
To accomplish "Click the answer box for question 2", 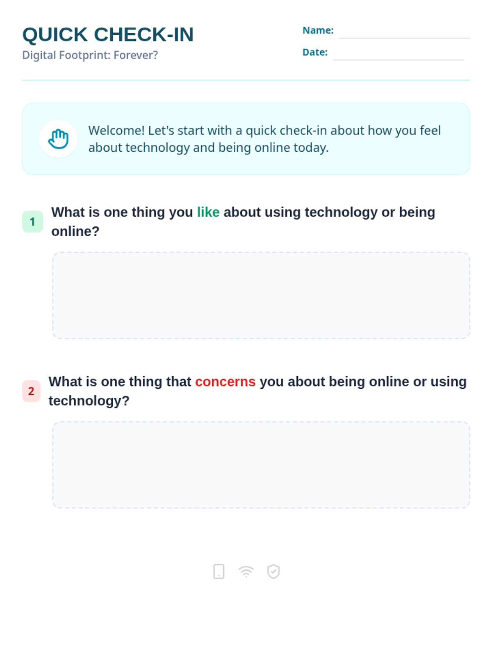I will pos(261,465).
